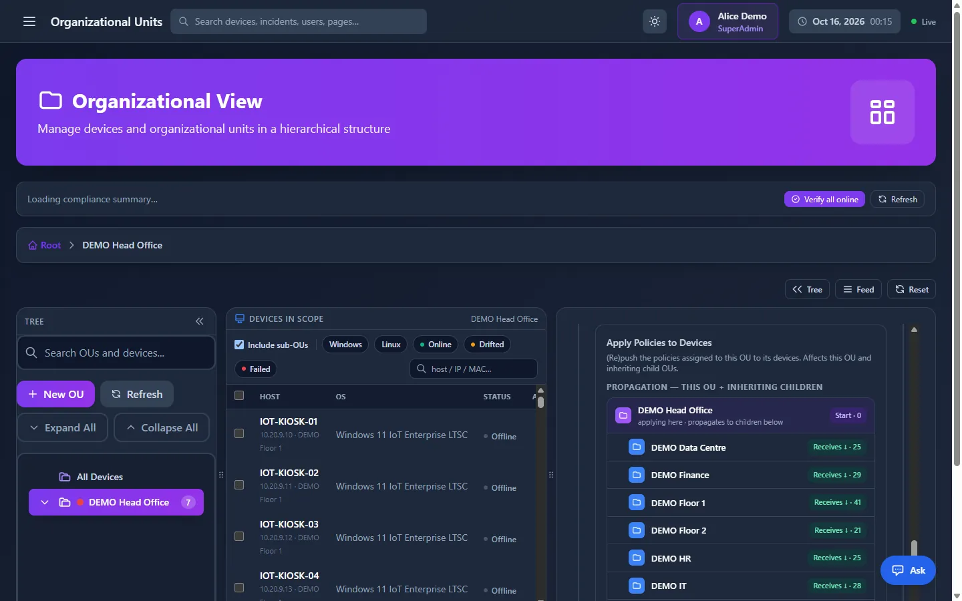
Task: Toggle the Failed filter chip
Action: point(256,369)
